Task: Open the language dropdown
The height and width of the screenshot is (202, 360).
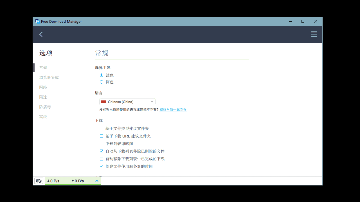Action: [x=127, y=102]
